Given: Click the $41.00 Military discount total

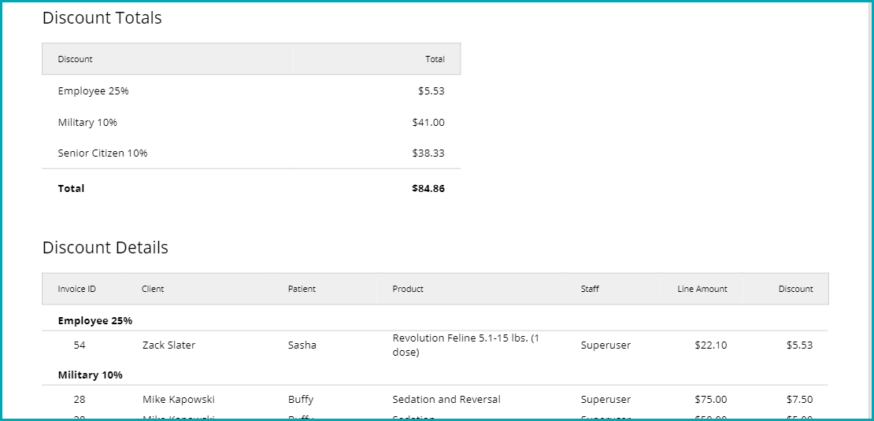Looking at the screenshot, I should [428, 123].
